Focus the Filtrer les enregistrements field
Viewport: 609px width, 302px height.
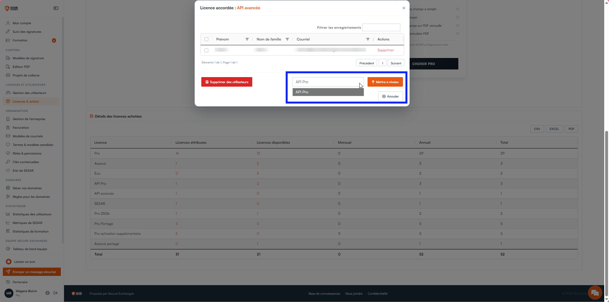click(381, 27)
